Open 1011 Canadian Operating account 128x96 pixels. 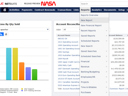[x=69, y=82]
